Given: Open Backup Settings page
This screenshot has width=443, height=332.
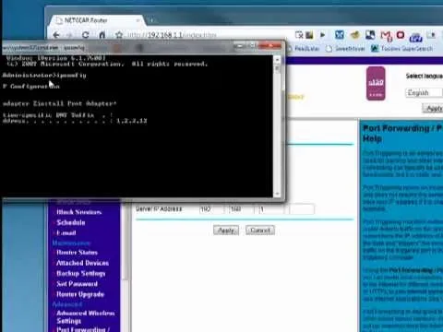Looking at the screenshot, I should (81, 274).
